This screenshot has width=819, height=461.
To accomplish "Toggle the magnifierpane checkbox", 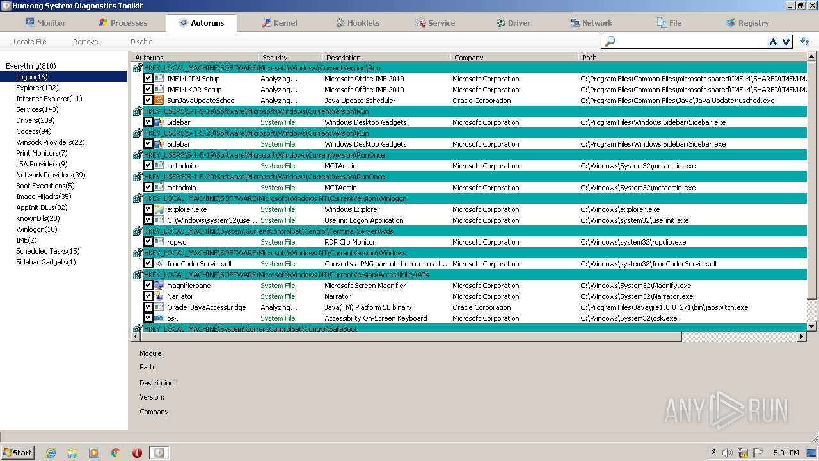I will click(x=148, y=286).
